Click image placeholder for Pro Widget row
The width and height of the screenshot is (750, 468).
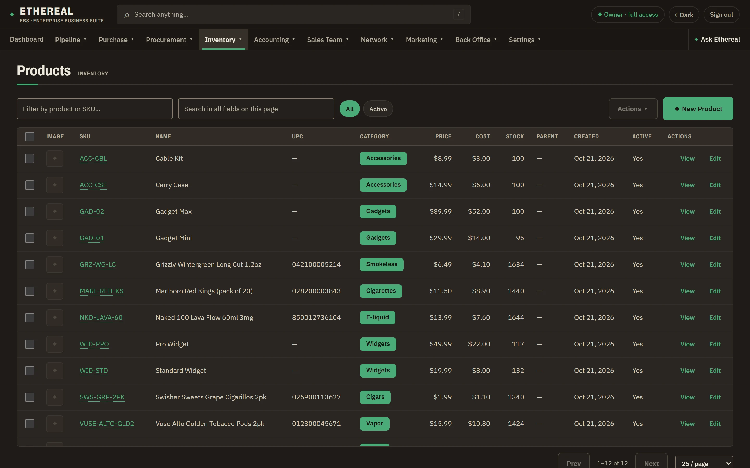pos(54,344)
